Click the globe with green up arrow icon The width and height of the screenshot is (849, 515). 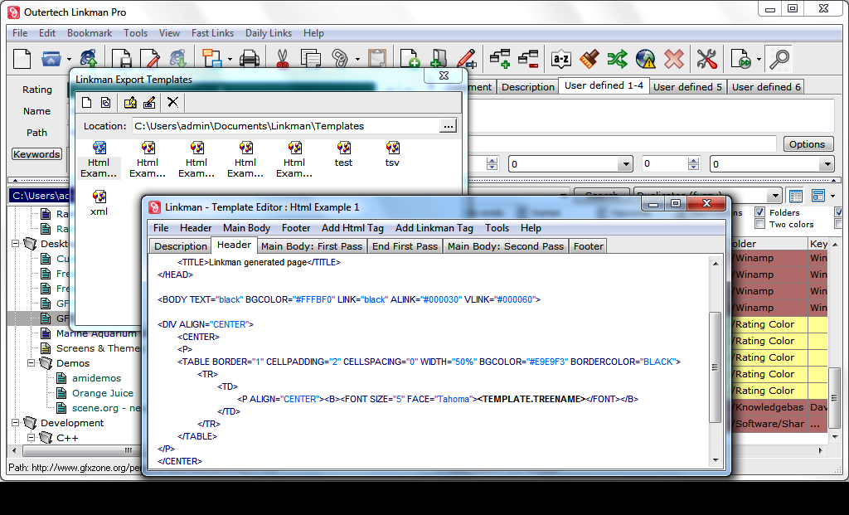88,59
